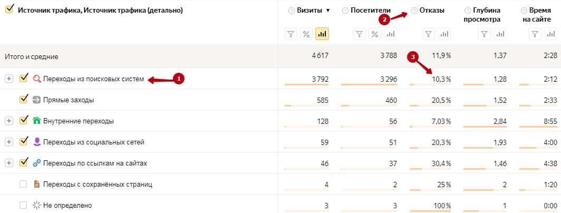Check the Не определено row checkbox
The width and height of the screenshot is (561, 213).
(23, 205)
